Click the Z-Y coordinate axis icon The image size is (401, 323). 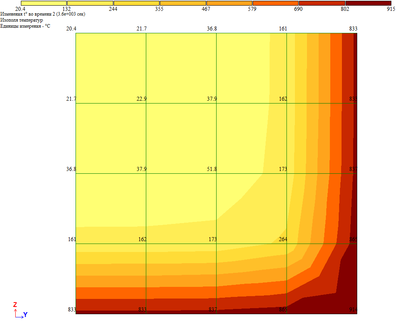pos(20,310)
